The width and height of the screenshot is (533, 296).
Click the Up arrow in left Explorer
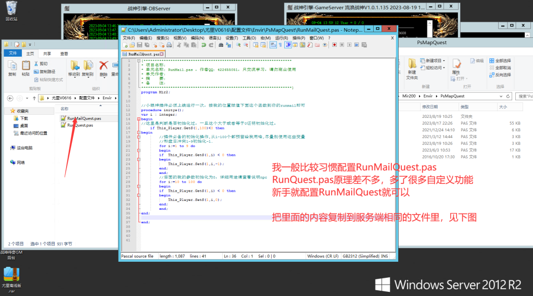point(34,98)
